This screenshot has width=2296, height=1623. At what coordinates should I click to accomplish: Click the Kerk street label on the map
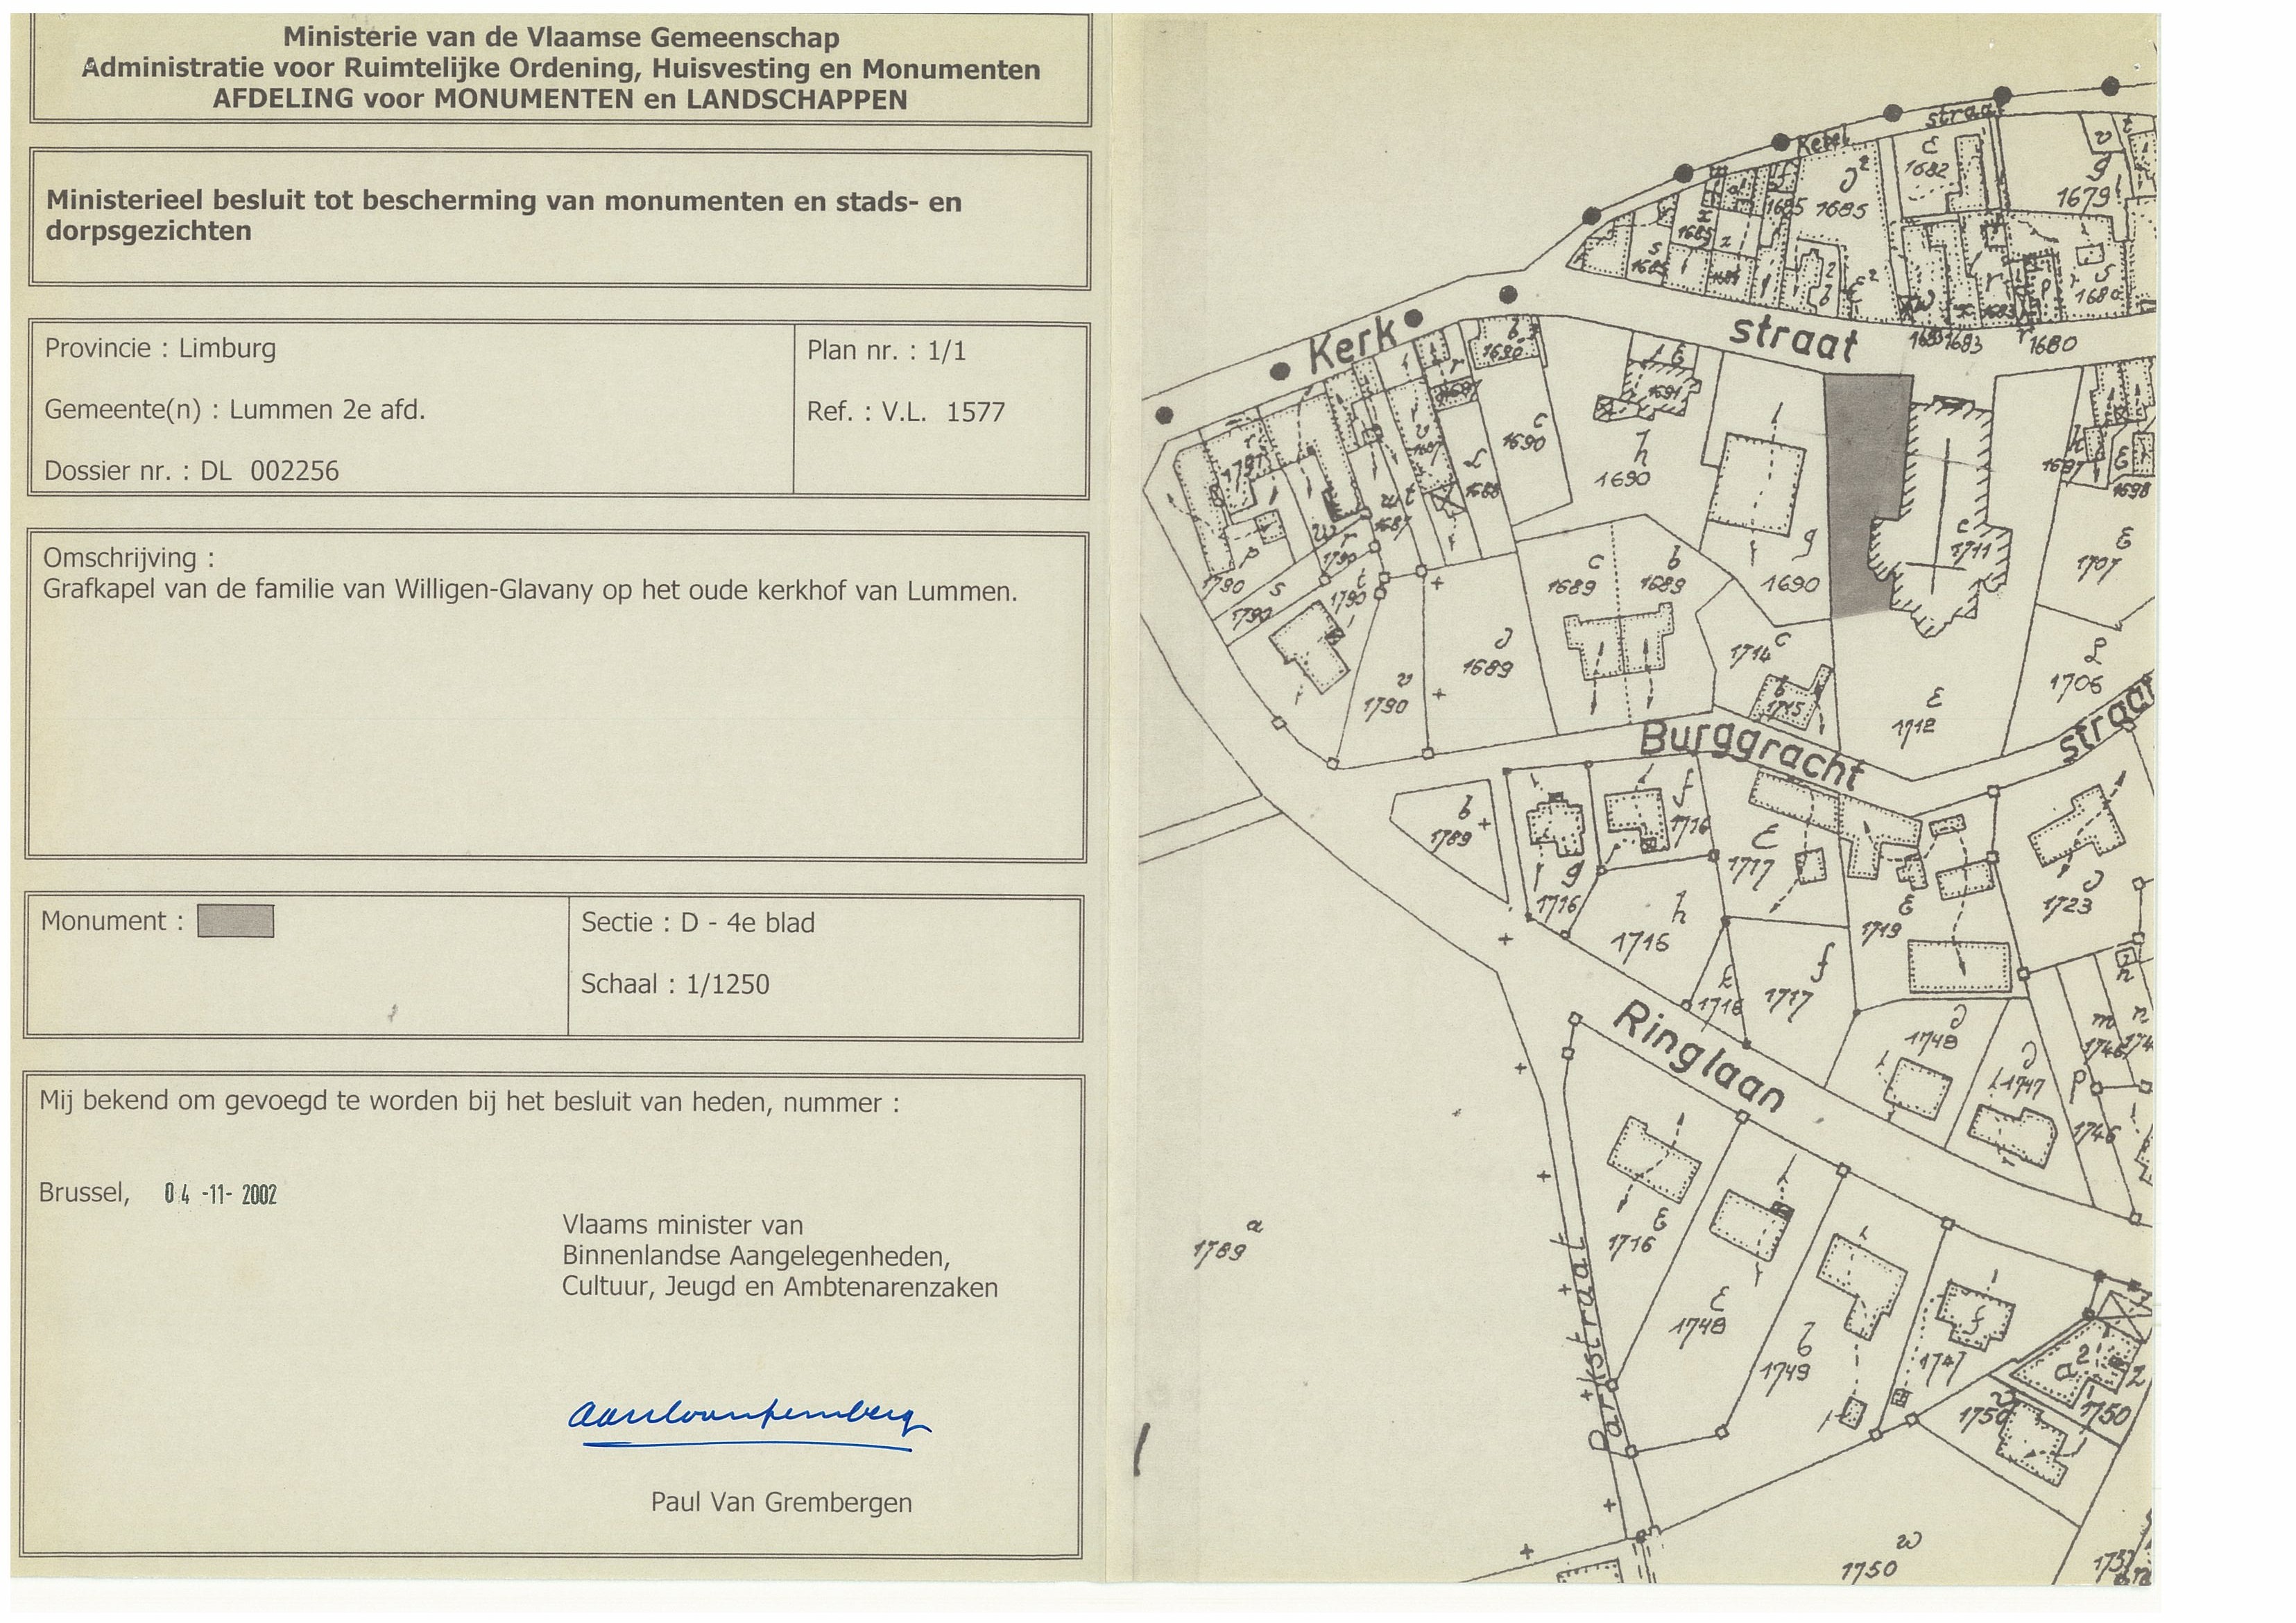click(1352, 347)
